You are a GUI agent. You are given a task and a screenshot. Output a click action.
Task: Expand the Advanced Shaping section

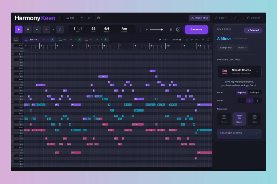coord(239,133)
